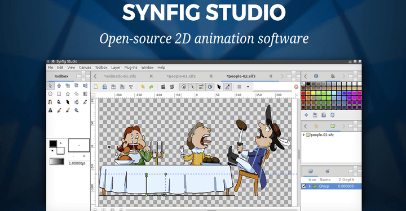Screen dimensions: 406x211
Task: Toggle width handles display
Action: point(219,87)
